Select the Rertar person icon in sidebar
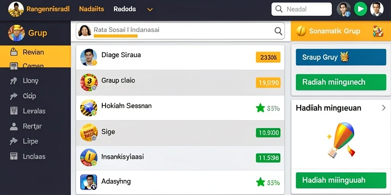 click(x=14, y=126)
